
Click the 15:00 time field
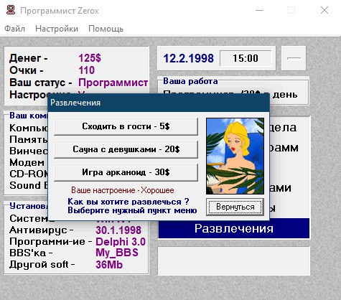click(x=246, y=58)
